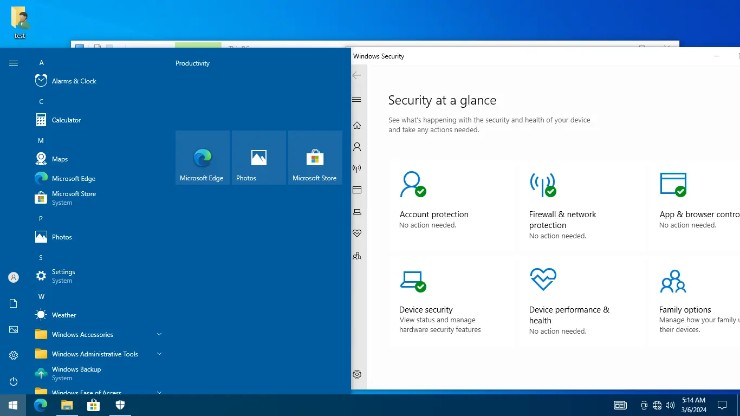Open Microsoft Edge from the app list
This screenshot has width=740, height=416.
click(98, 179)
